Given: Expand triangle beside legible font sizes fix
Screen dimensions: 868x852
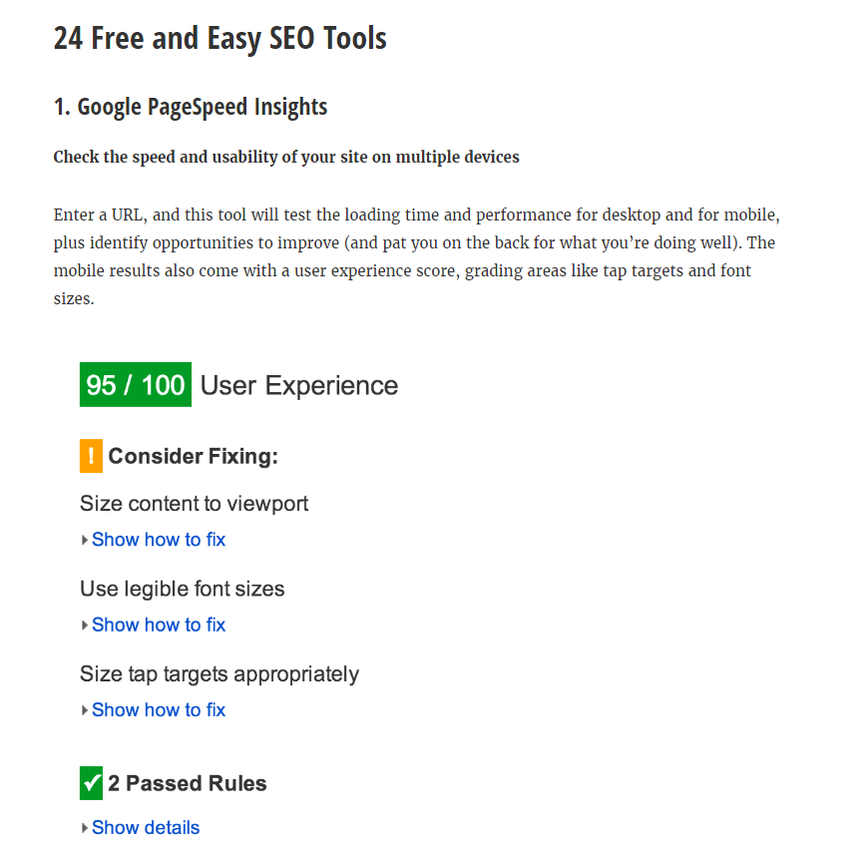Looking at the screenshot, I should click(84, 625).
